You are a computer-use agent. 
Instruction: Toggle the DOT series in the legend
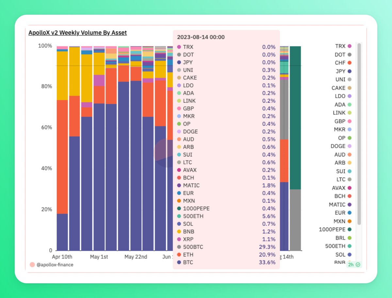(x=343, y=55)
